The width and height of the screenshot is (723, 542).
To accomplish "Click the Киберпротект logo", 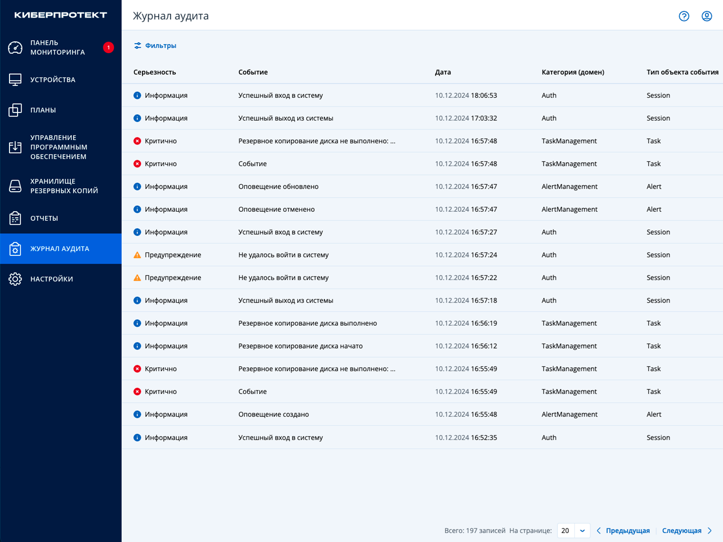I will pos(60,15).
